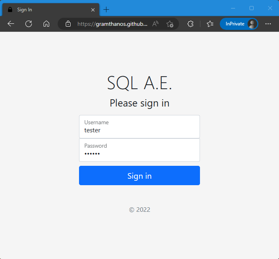Open the Extensions puzzle icon
The image size is (279, 259).
[x=191, y=24]
